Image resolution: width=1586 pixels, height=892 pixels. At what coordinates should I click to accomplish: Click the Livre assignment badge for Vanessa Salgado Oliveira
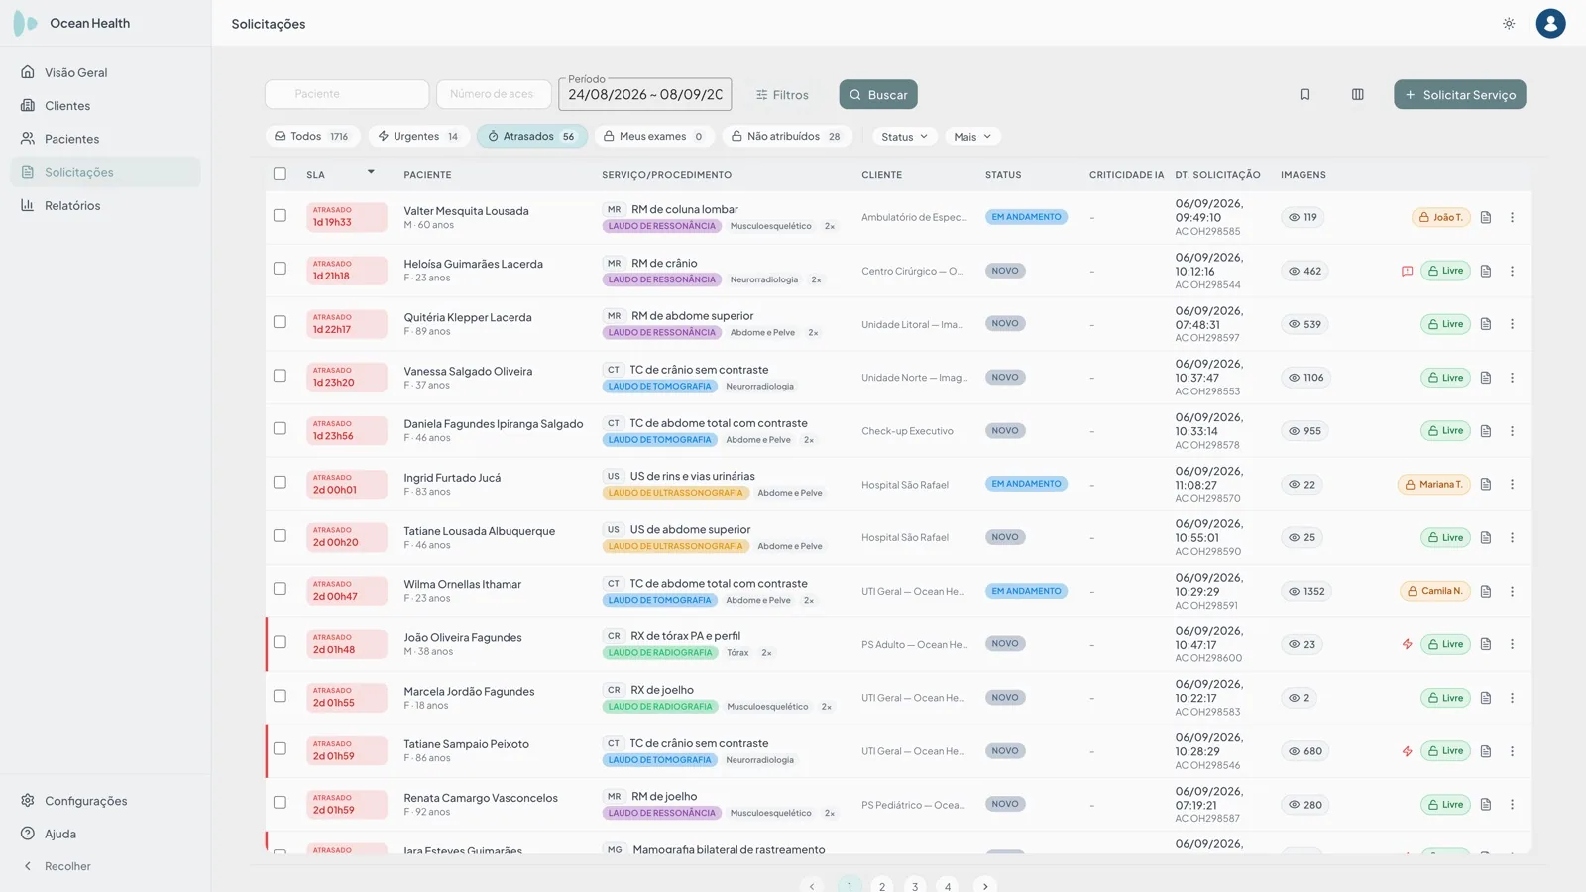coord(1445,378)
